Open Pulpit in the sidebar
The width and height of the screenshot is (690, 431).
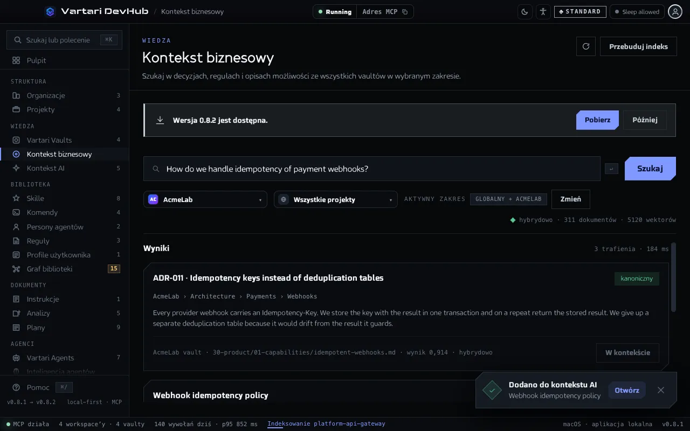[x=65, y=60]
